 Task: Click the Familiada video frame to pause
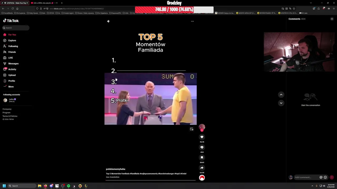(151, 99)
